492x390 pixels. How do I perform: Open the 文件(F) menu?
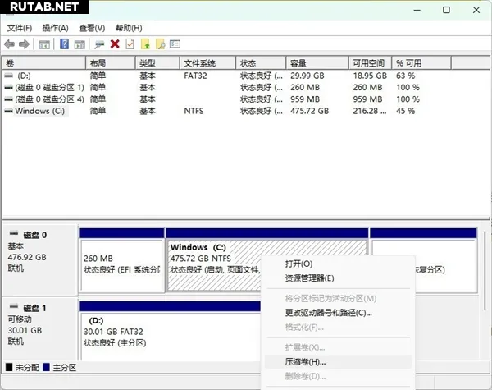[19, 28]
